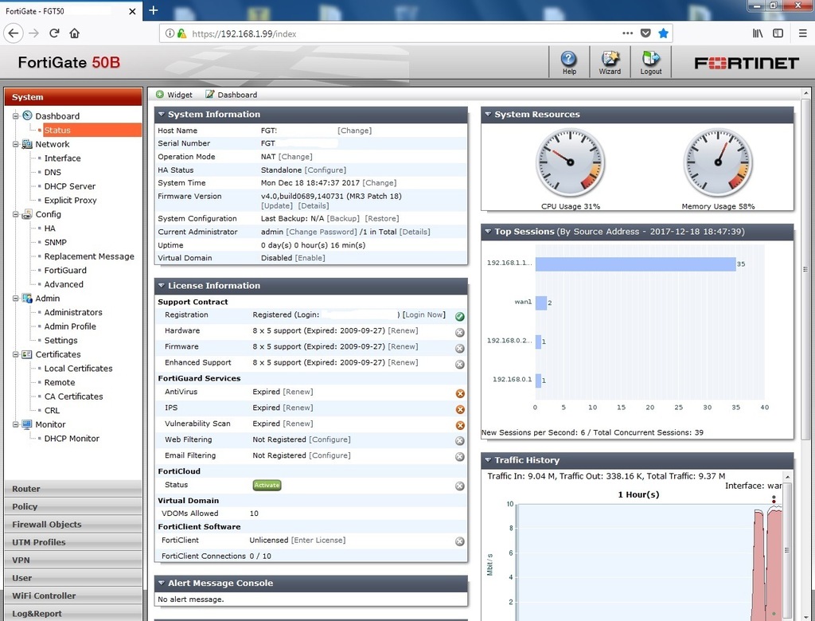The width and height of the screenshot is (815, 621).
Task: Open the UTM Profiles section
Action: (72, 542)
